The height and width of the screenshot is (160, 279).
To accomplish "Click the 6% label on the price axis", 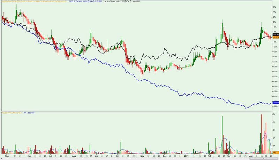I will point(274,7).
